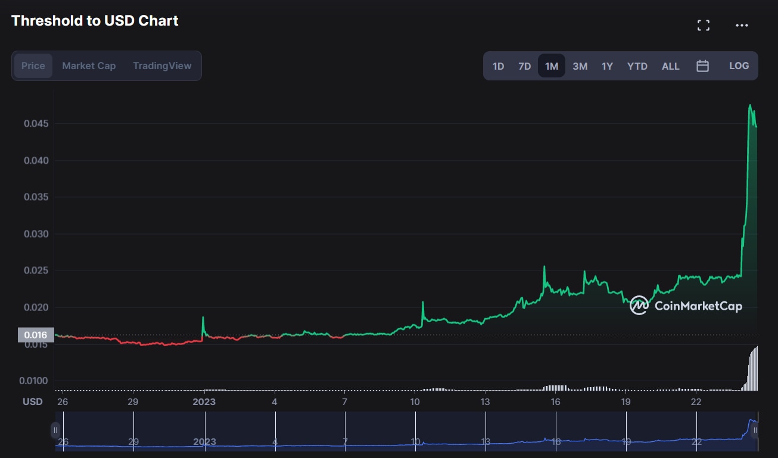Screen dimensions: 778x458
Task: Click the right range slider handle
Action: (755, 429)
